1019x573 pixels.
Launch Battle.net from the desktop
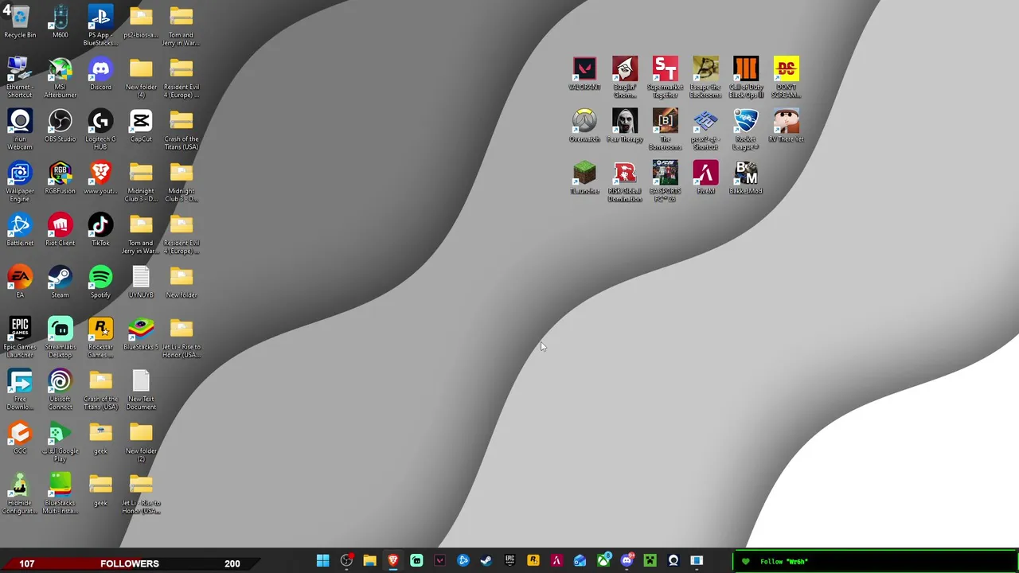click(x=20, y=230)
